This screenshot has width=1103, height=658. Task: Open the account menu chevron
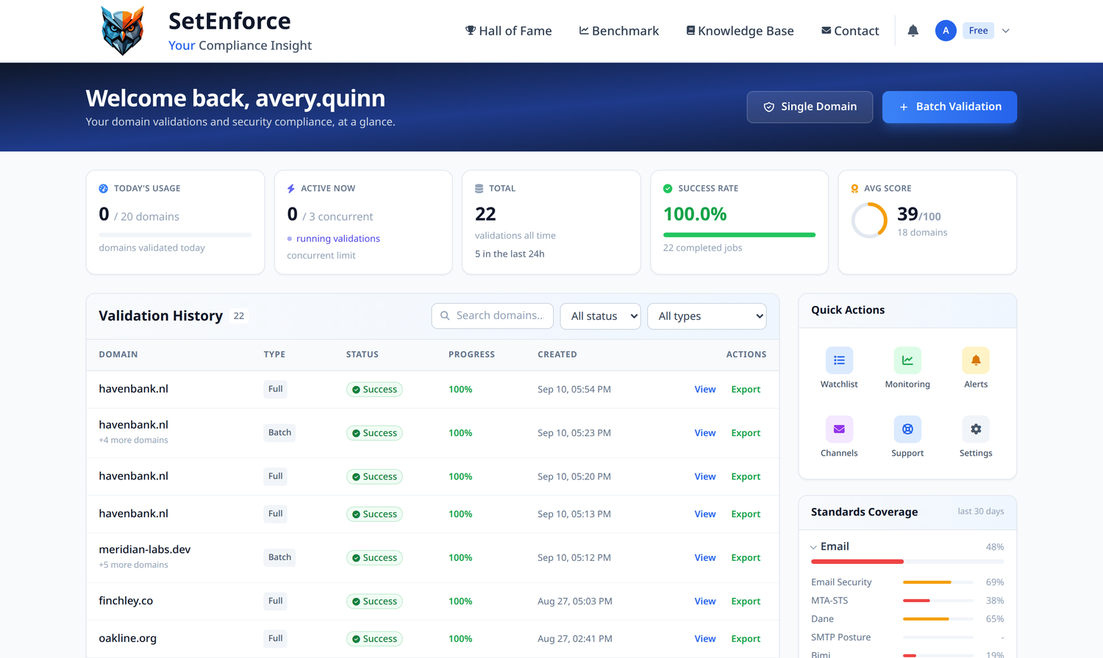(1006, 31)
